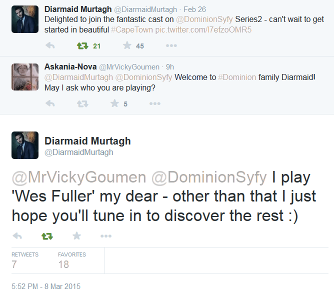This screenshot has width=334, height=298.
Task: Click the 5:52 PM - 8 Mar 2015 timestamp
Action: pos(46,286)
